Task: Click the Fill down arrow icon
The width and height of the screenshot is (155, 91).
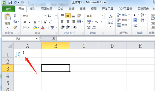Action: [x=135, y=20]
